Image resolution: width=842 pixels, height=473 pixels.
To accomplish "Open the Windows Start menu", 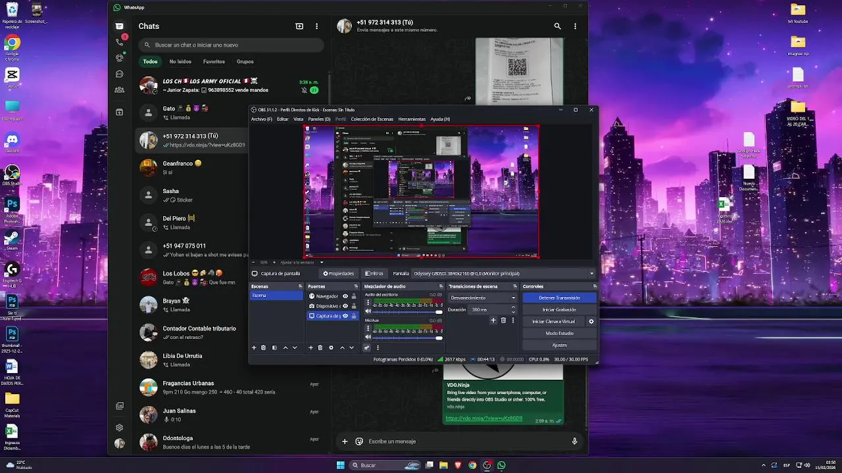I will (340, 465).
